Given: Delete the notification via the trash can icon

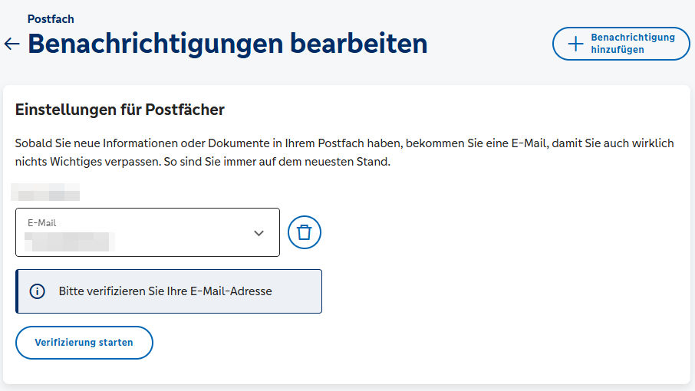Looking at the screenshot, I should click(x=305, y=232).
